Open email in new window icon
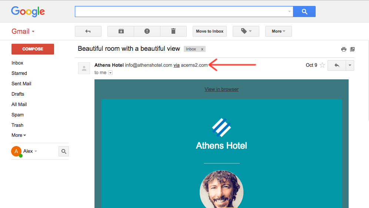Image resolution: width=369 pixels, height=208 pixels. tap(352, 49)
